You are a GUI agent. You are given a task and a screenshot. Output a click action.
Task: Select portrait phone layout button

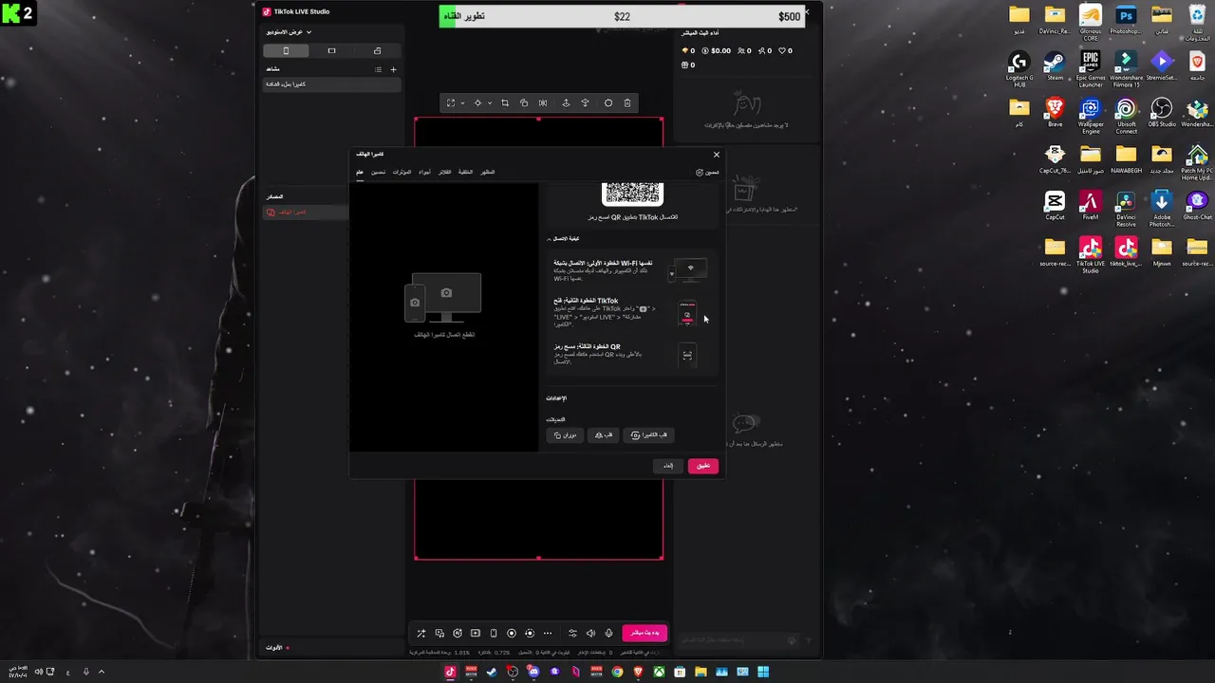pos(286,50)
